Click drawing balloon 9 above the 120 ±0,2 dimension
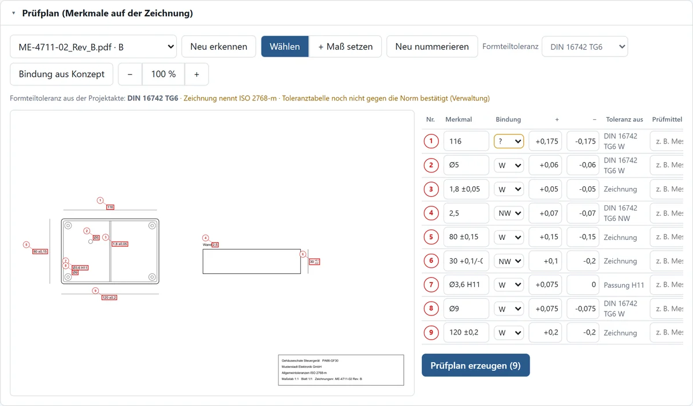This screenshot has height=406, width=693. [x=95, y=291]
